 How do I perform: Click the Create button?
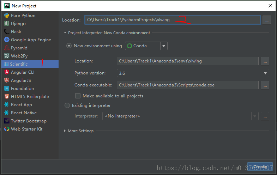pos(260,167)
